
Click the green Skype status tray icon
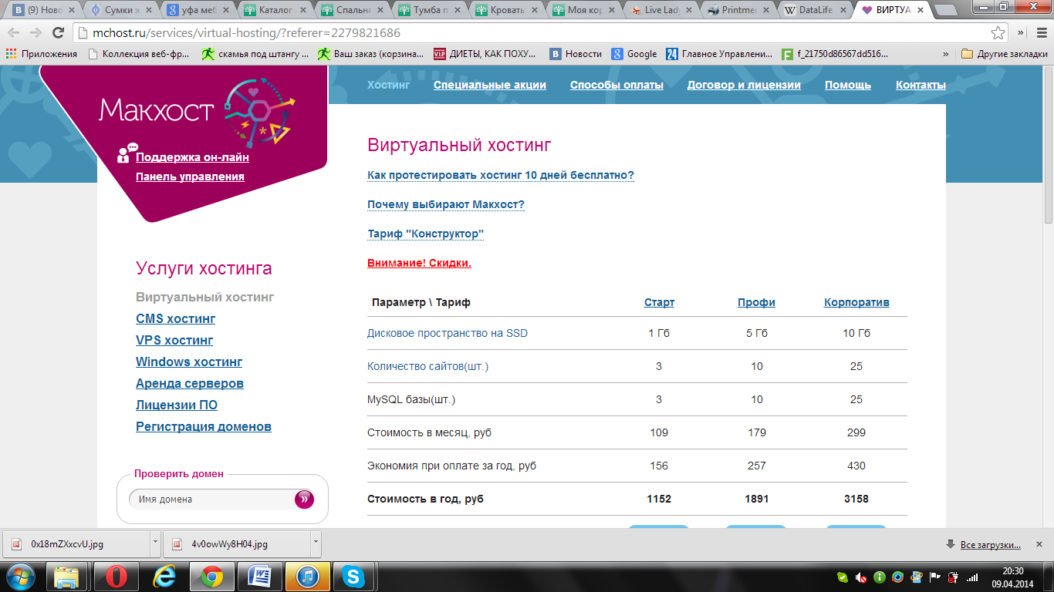click(843, 577)
